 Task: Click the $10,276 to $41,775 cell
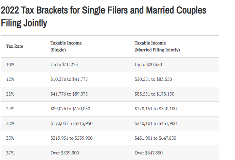(69, 79)
